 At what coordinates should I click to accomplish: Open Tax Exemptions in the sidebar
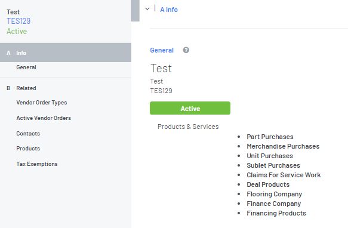37,164
